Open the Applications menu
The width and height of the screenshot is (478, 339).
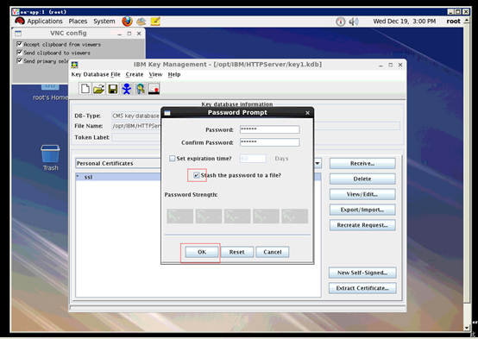click(x=45, y=22)
